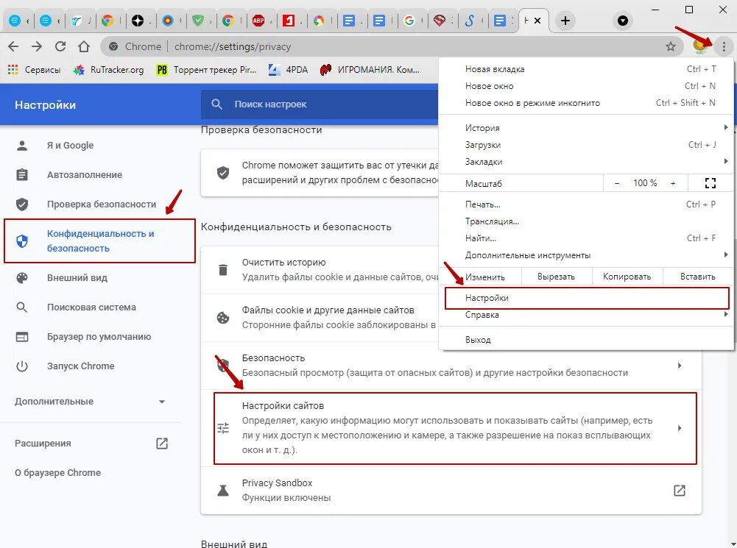Click the browser forward arrow
This screenshot has height=548, width=737.
[x=37, y=46]
